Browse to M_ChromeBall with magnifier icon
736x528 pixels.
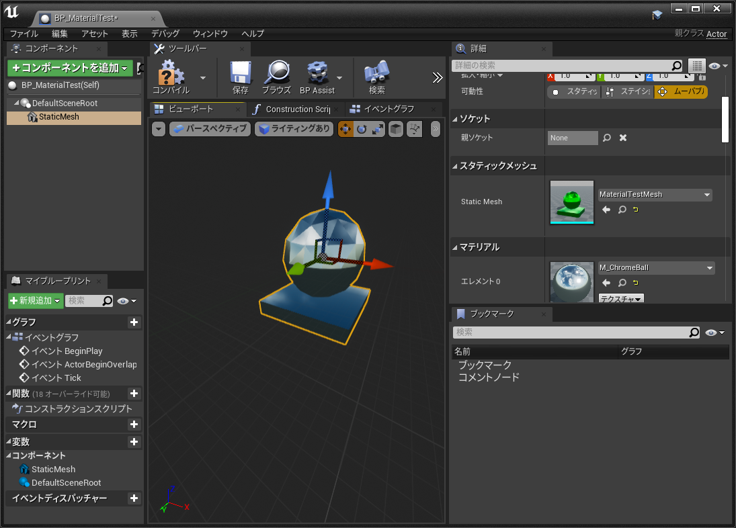click(622, 283)
